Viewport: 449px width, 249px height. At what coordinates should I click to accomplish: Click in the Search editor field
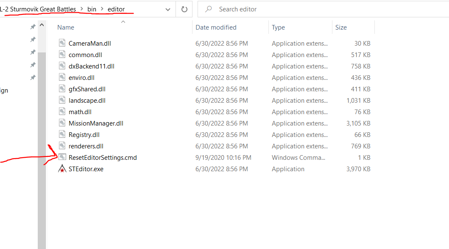pyautogui.click(x=324, y=9)
